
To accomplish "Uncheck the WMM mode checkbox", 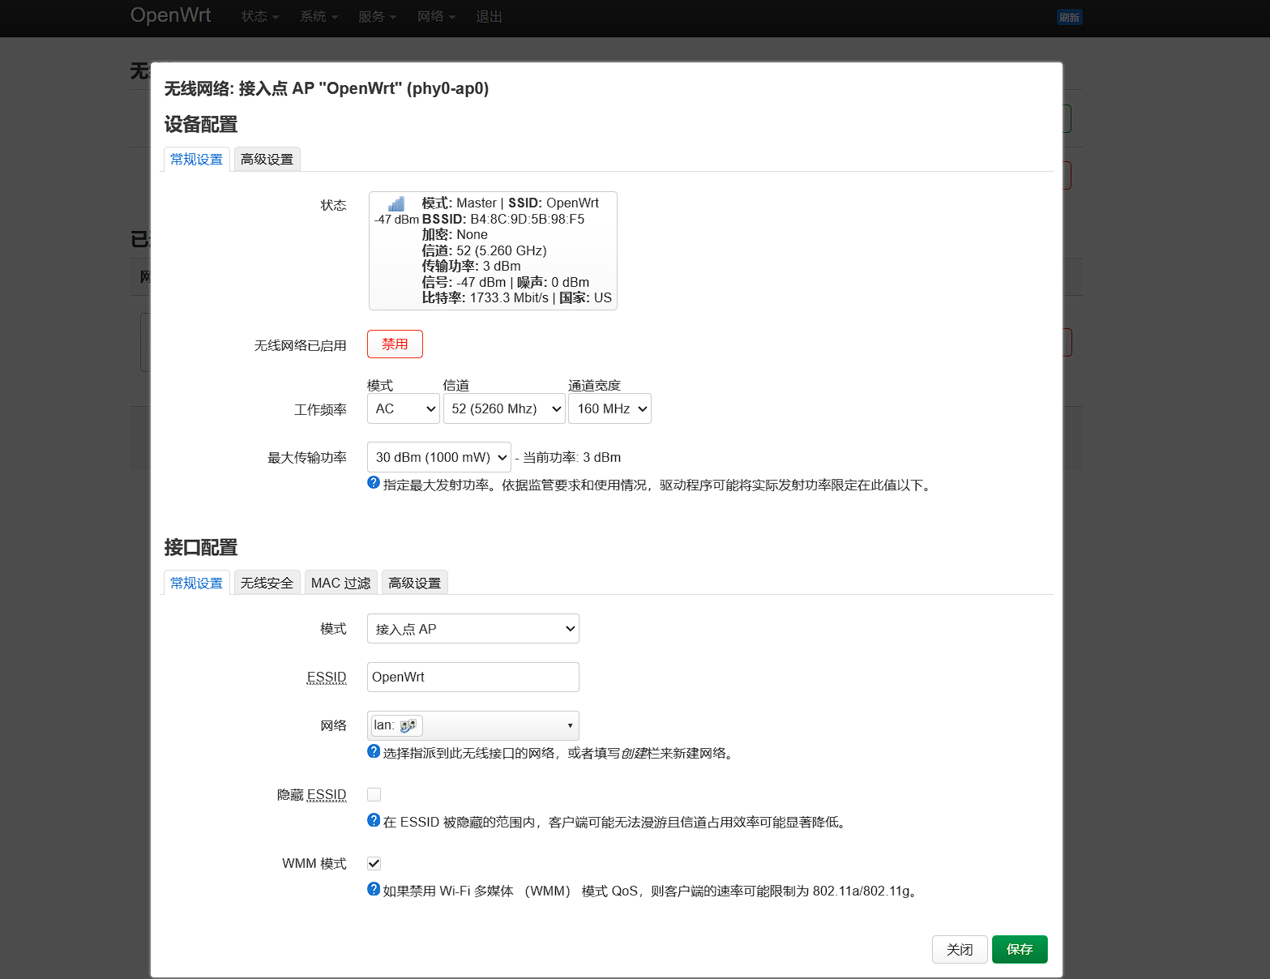I will (x=374, y=864).
